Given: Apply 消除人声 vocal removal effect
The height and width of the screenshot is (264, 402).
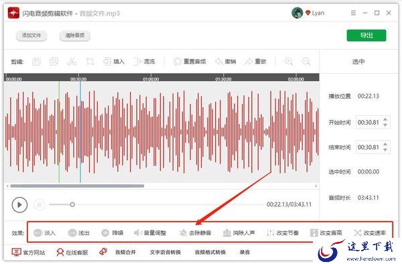Looking at the screenshot, I should [239, 233].
